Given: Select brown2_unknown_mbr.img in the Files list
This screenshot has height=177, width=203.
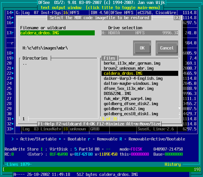Looking at the screenshot, I should (129, 68).
